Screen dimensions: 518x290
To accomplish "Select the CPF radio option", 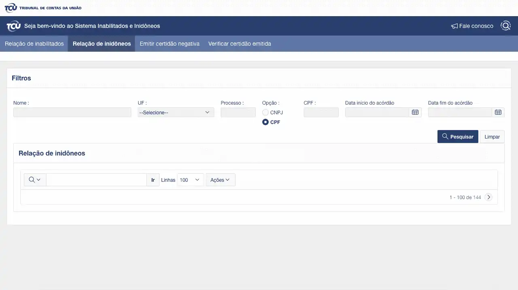I will 265,122.
